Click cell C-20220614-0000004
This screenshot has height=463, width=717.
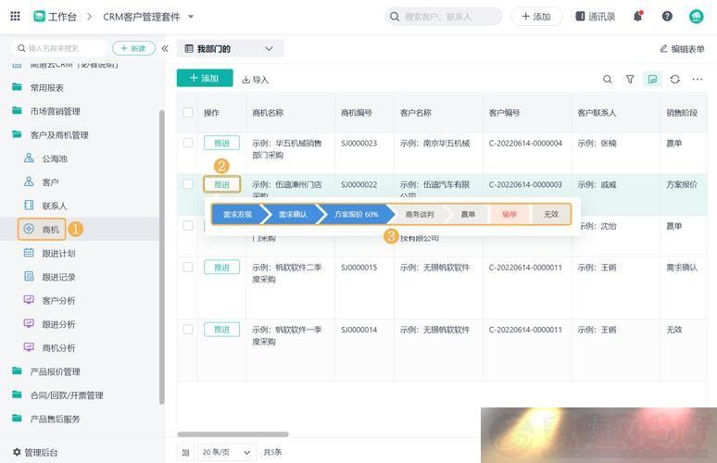[525, 143]
